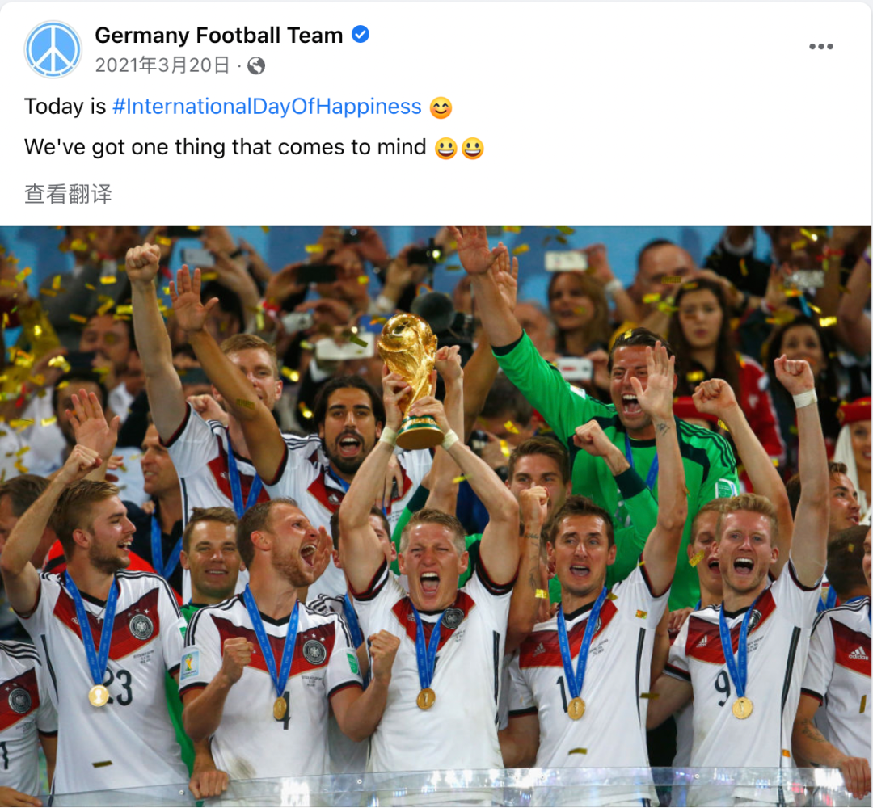Click the first grinning emoji
873x808 pixels.
click(445, 149)
